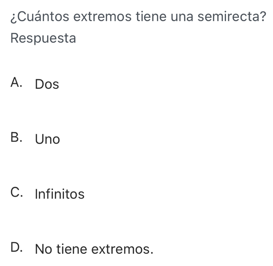Click the question text about the semirecta
Image resolution: width=273 pixels, height=266 pixels.
pyautogui.click(x=136, y=17)
